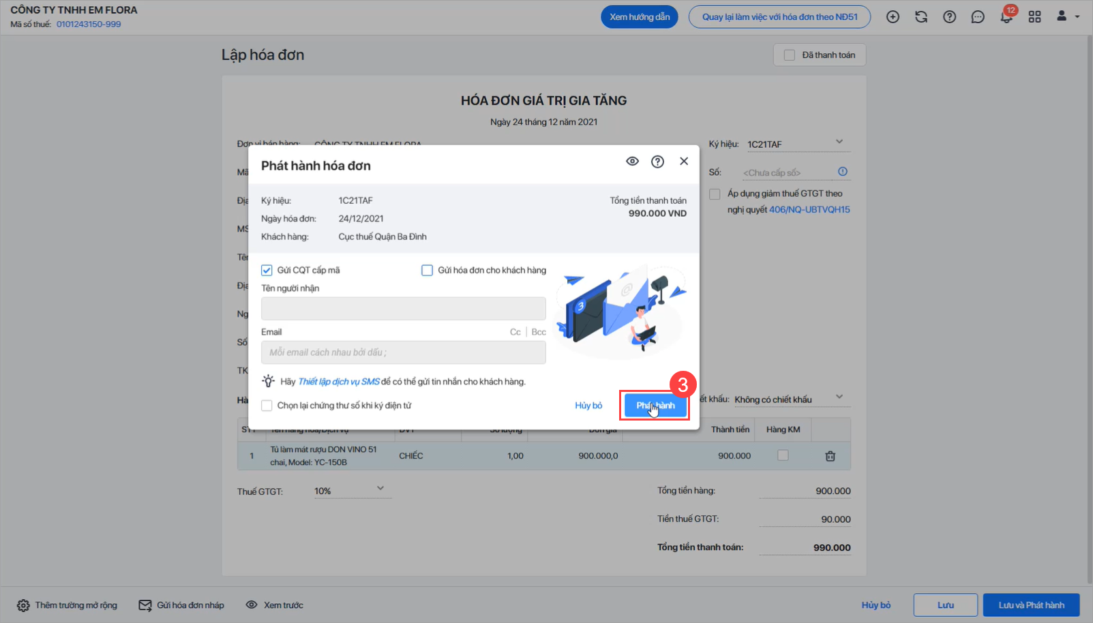Click Tổng tiền thanh toán value 990.000
Screen dimensions: 1093x623
pos(832,548)
